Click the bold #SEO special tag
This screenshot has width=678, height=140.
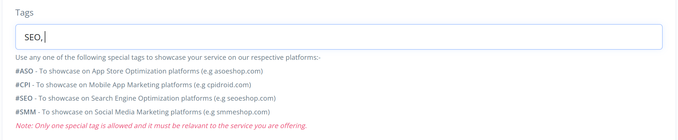(24, 98)
